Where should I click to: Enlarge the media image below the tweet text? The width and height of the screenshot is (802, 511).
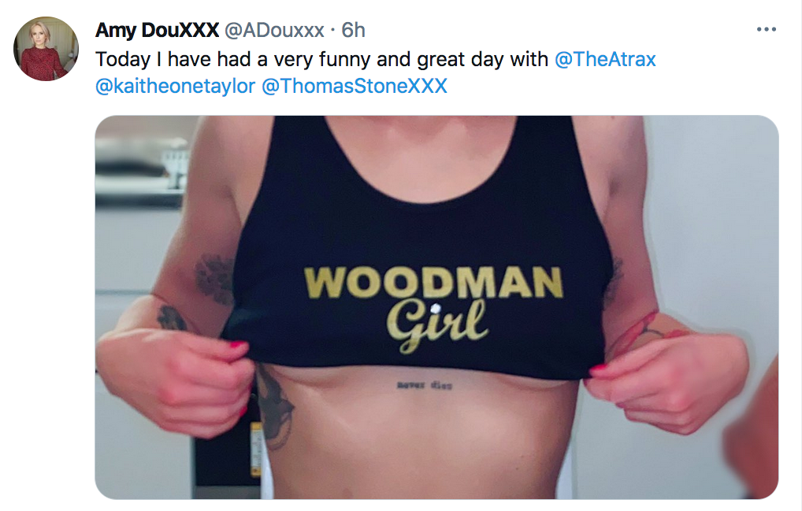click(436, 307)
